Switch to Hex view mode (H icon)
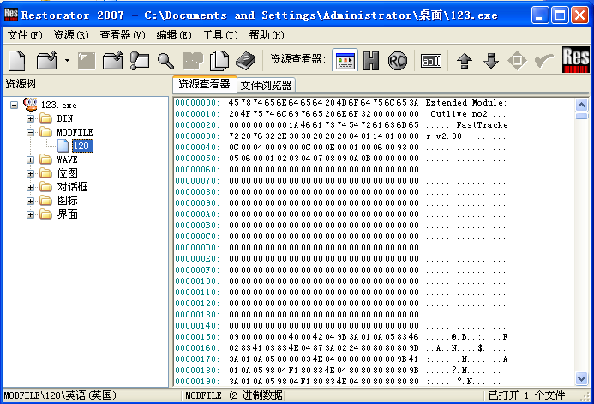 [371, 61]
